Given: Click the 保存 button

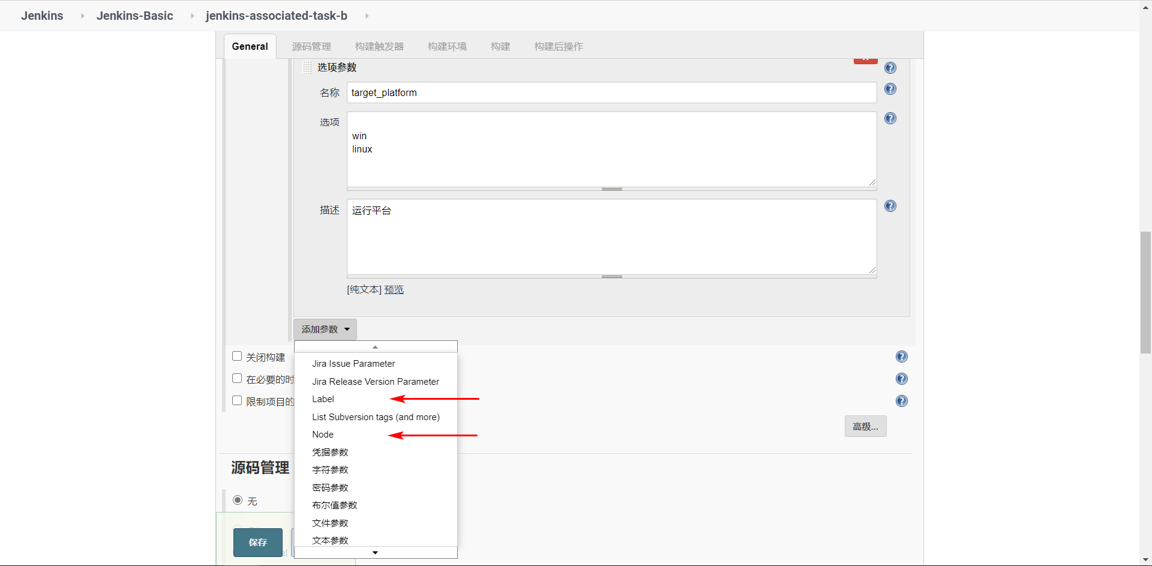Looking at the screenshot, I should coord(257,542).
